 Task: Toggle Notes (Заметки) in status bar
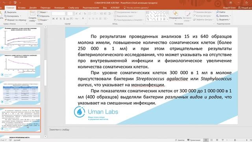(180, 140)
